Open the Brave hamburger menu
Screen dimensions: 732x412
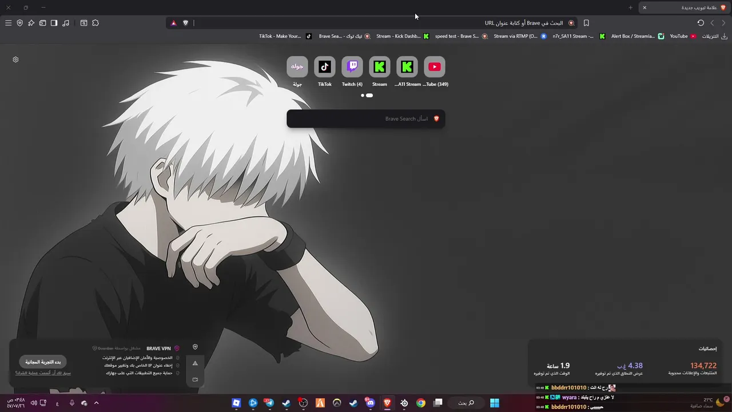tap(8, 23)
